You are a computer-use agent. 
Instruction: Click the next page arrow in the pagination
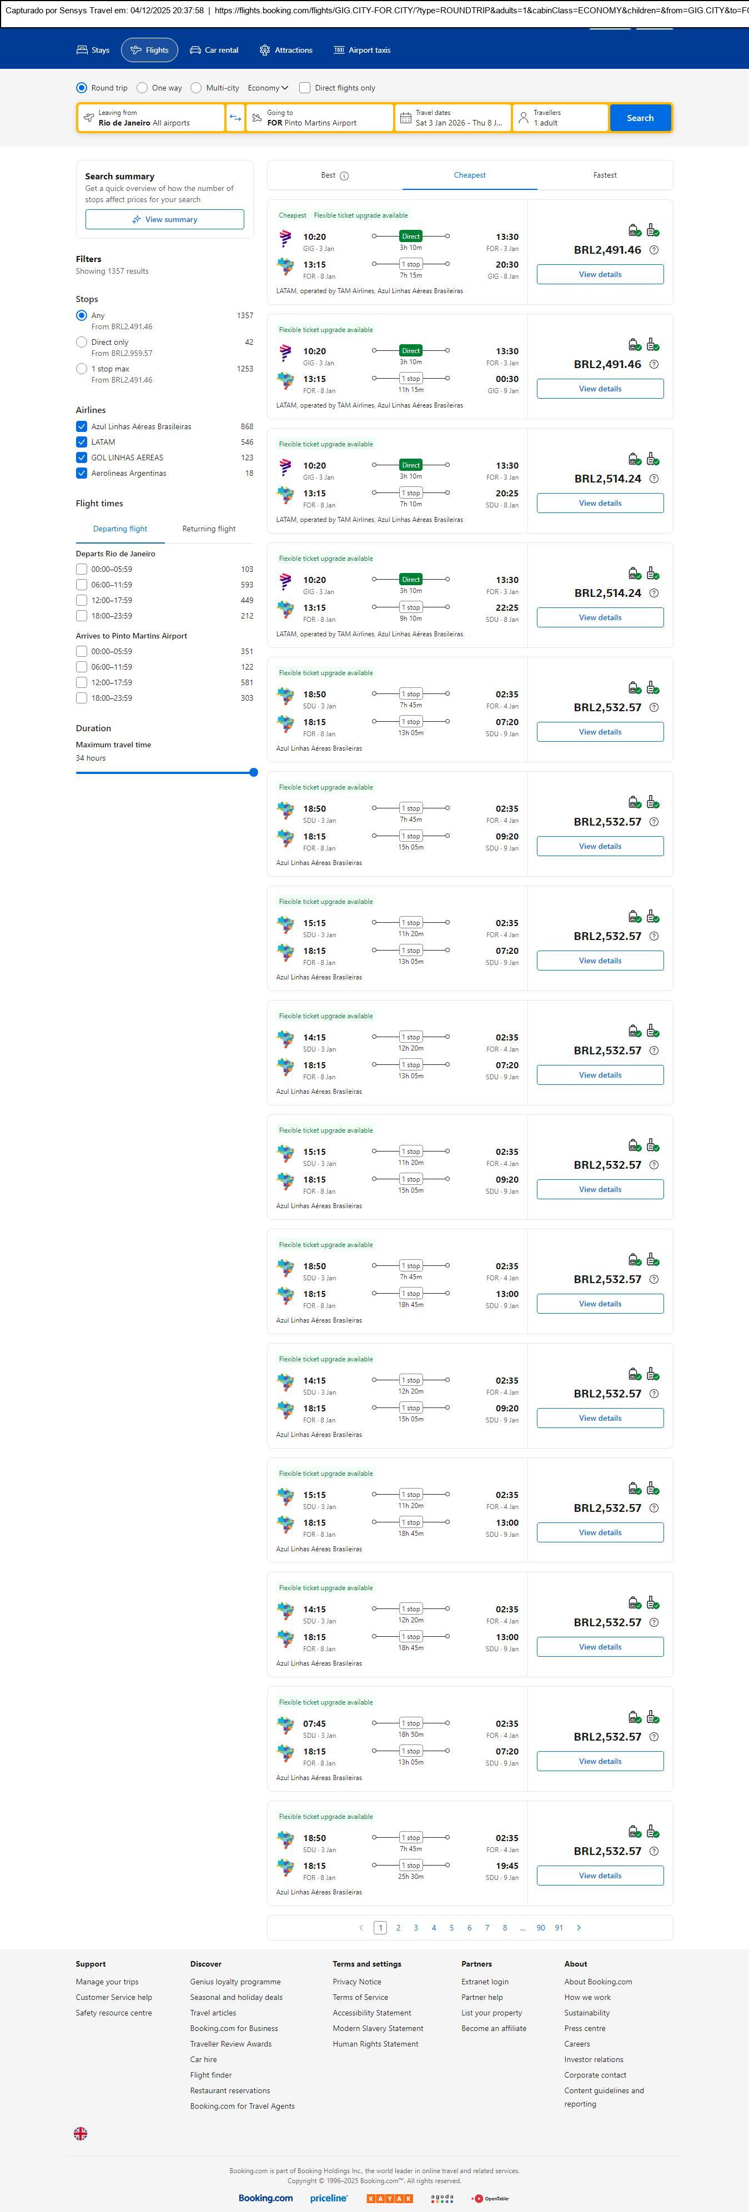tap(579, 1927)
